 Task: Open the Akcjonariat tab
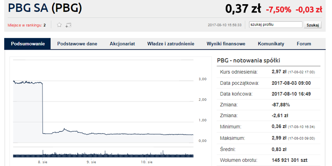tap(122, 44)
